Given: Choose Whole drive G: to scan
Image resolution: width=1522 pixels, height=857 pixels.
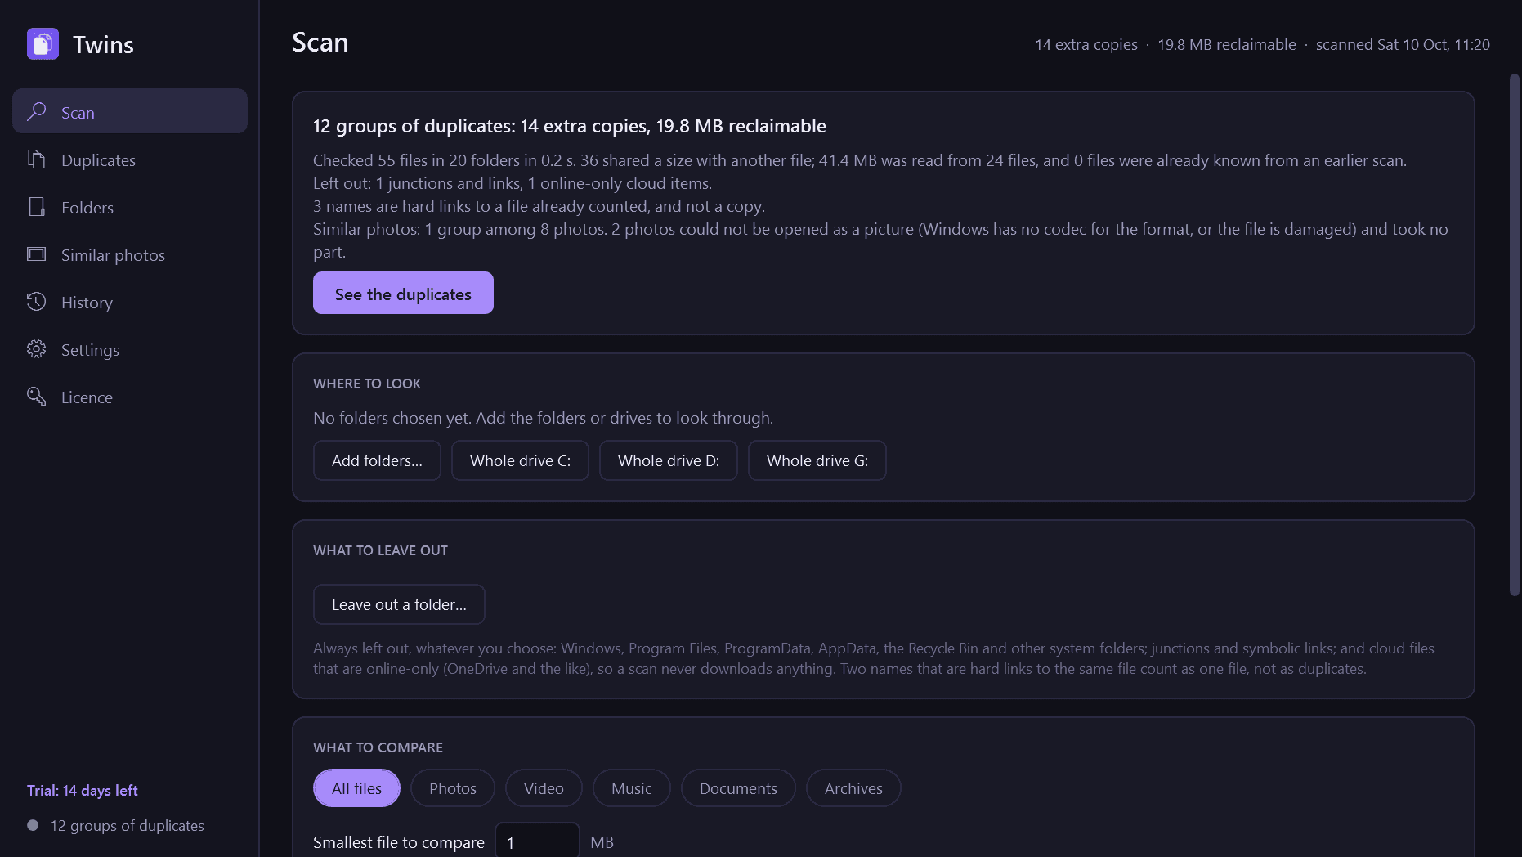Looking at the screenshot, I should click(817, 460).
